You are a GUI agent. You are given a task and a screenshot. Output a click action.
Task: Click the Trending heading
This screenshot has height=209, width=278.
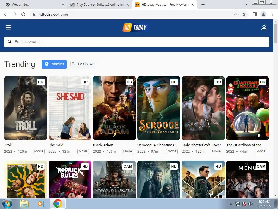(20, 64)
